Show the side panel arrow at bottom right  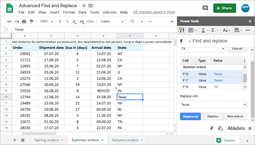tap(247, 140)
